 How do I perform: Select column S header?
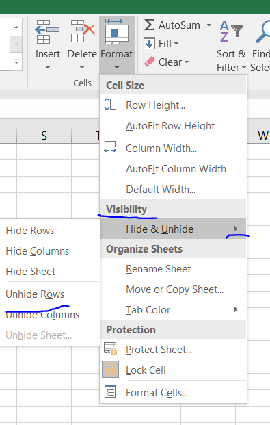(x=44, y=136)
